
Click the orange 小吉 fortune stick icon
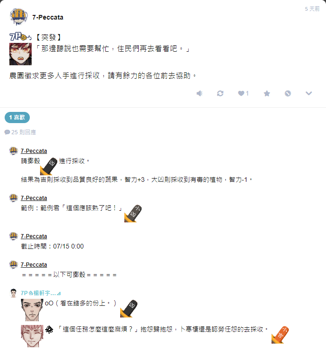[280, 335]
